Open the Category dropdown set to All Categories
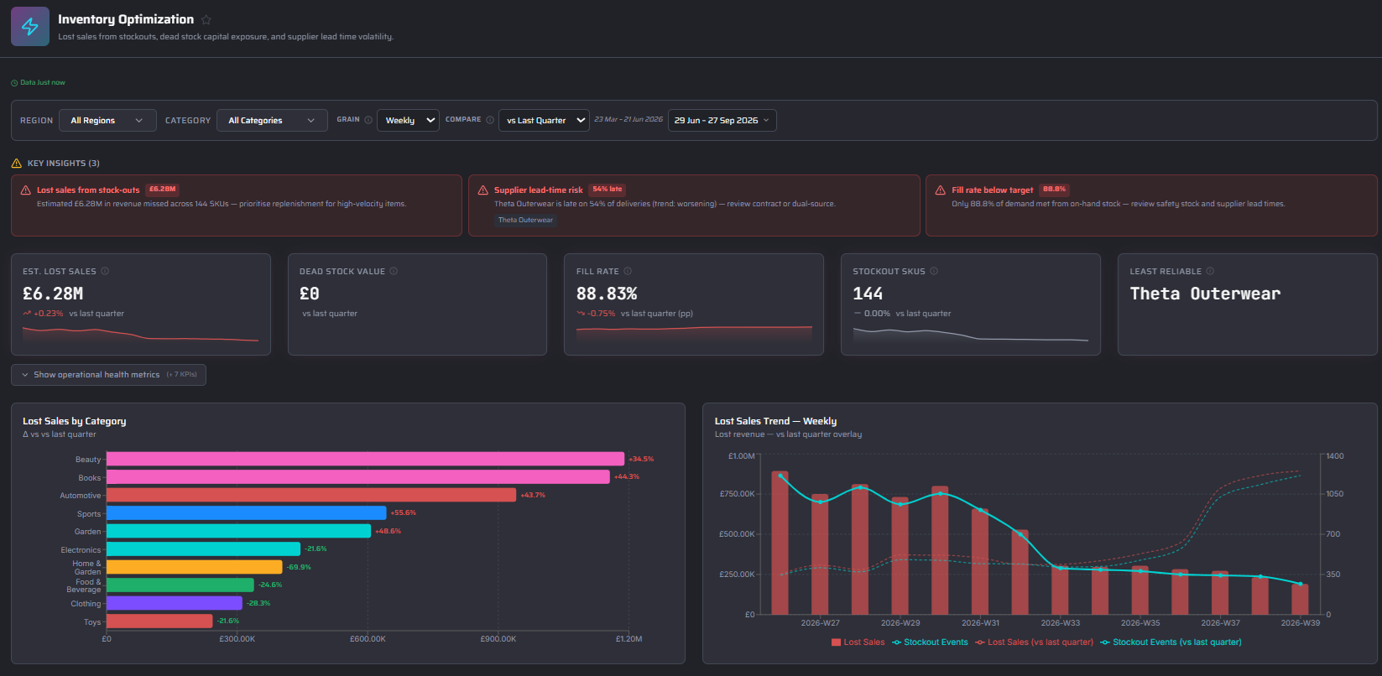 (x=272, y=121)
